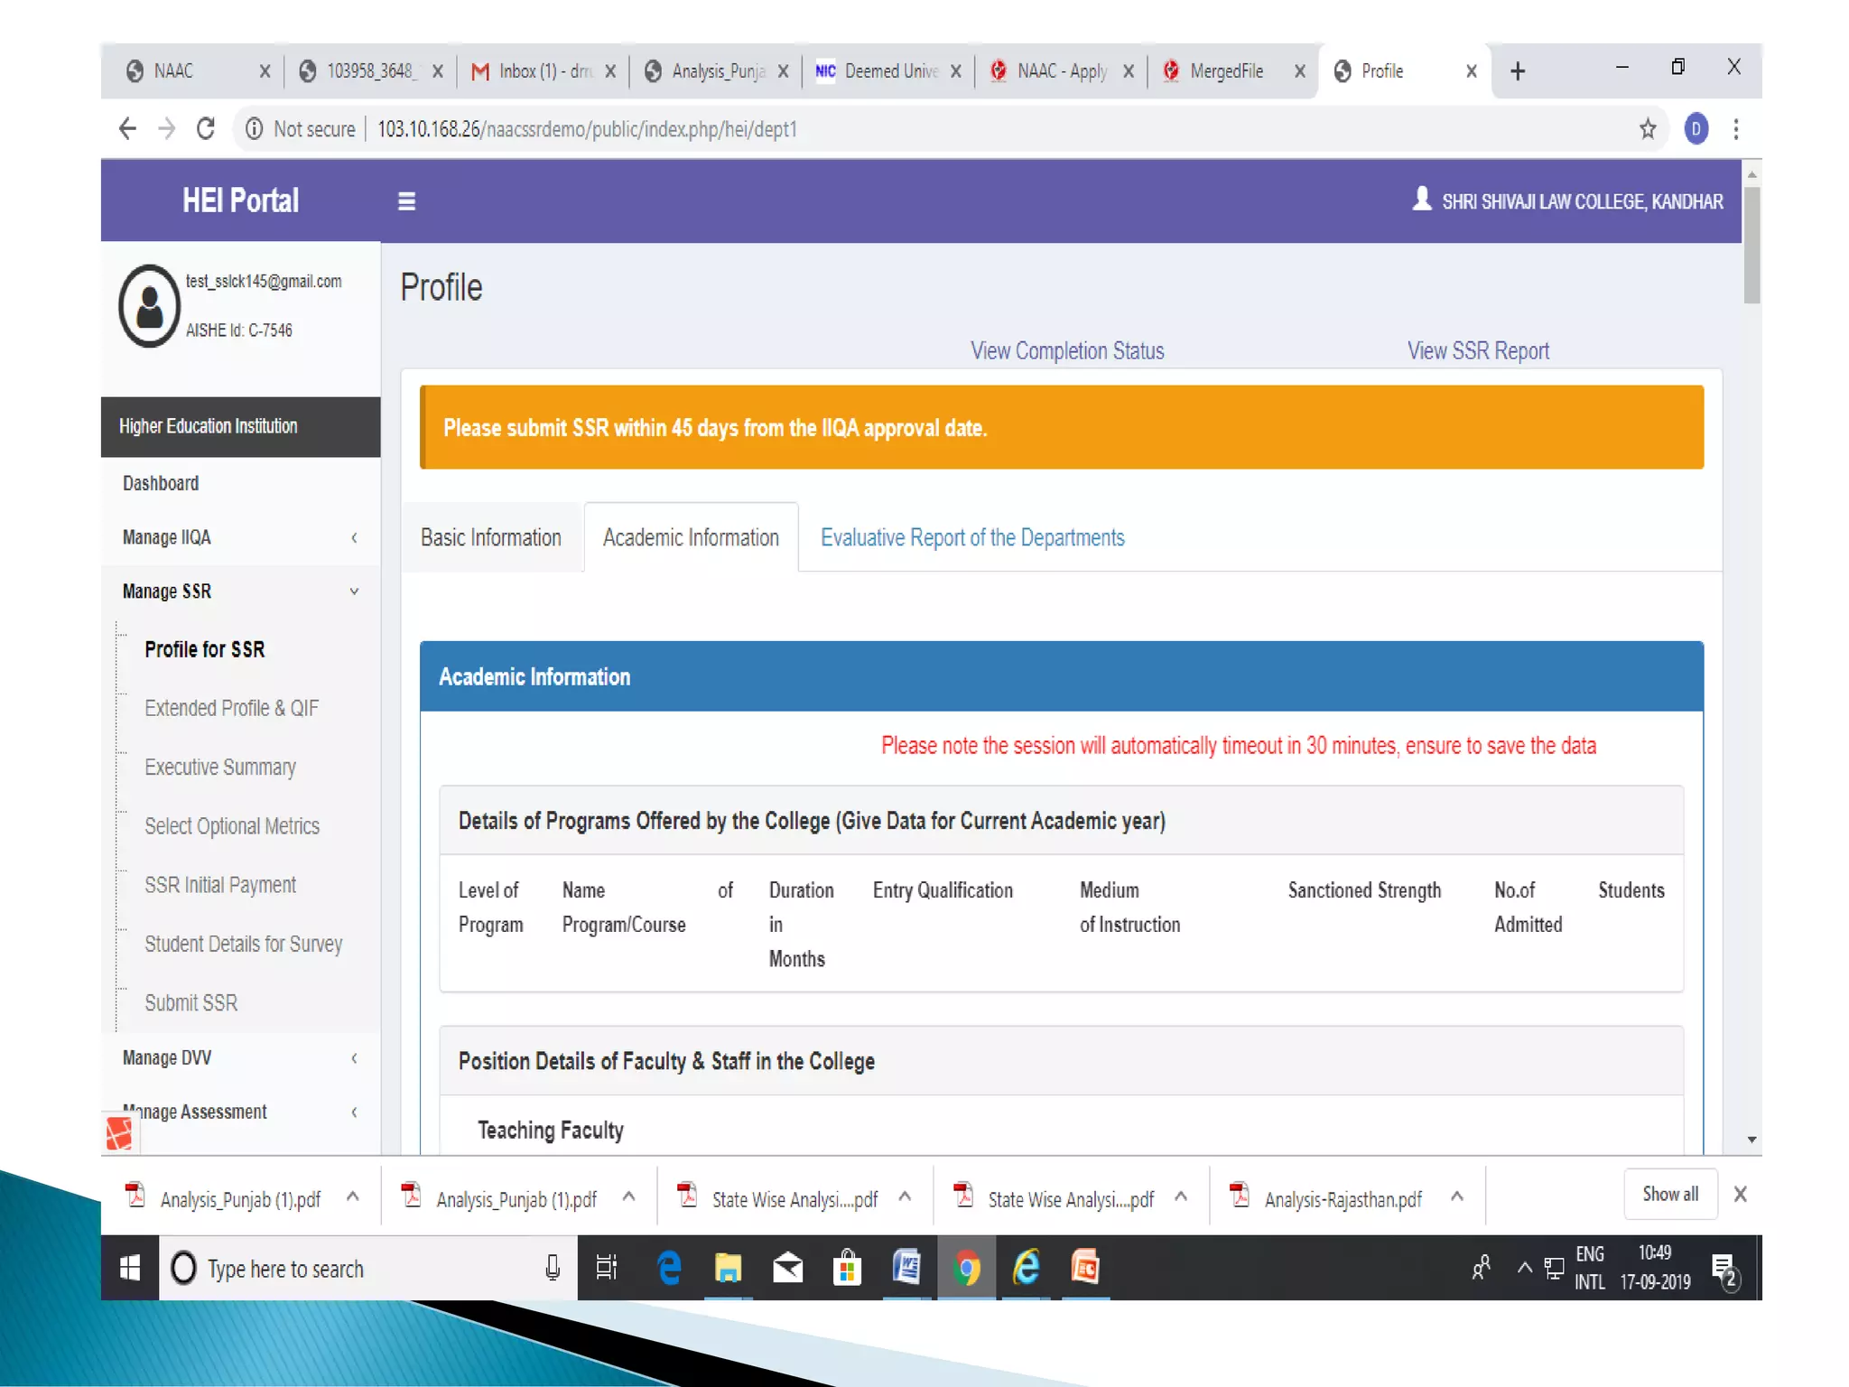Image resolution: width=1849 pixels, height=1387 pixels.
Task: Open Microsoft Edge from the taskbar
Action: click(669, 1268)
